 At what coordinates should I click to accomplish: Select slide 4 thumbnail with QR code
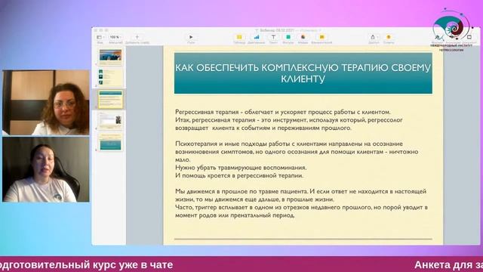click(x=110, y=120)
